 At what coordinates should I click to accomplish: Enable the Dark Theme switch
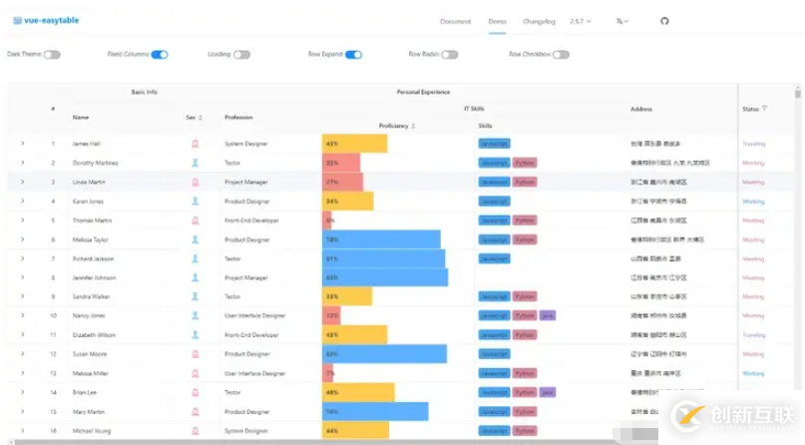pos(52,55)
